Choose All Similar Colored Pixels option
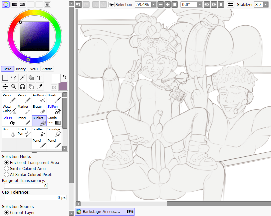 (x=7, y=174)
